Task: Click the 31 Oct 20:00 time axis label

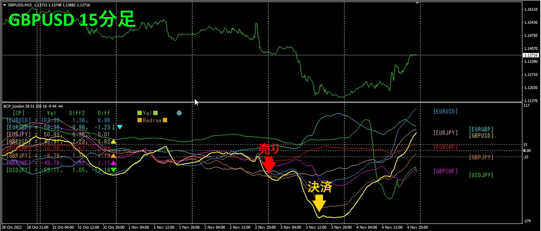Action: click(x=113, y=227)
